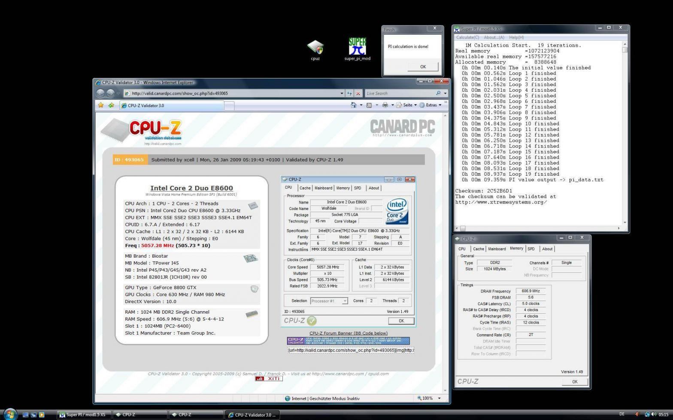
Task: Select Super PI / mod1.5 XS taskbar button
Action: click(84, 414)
